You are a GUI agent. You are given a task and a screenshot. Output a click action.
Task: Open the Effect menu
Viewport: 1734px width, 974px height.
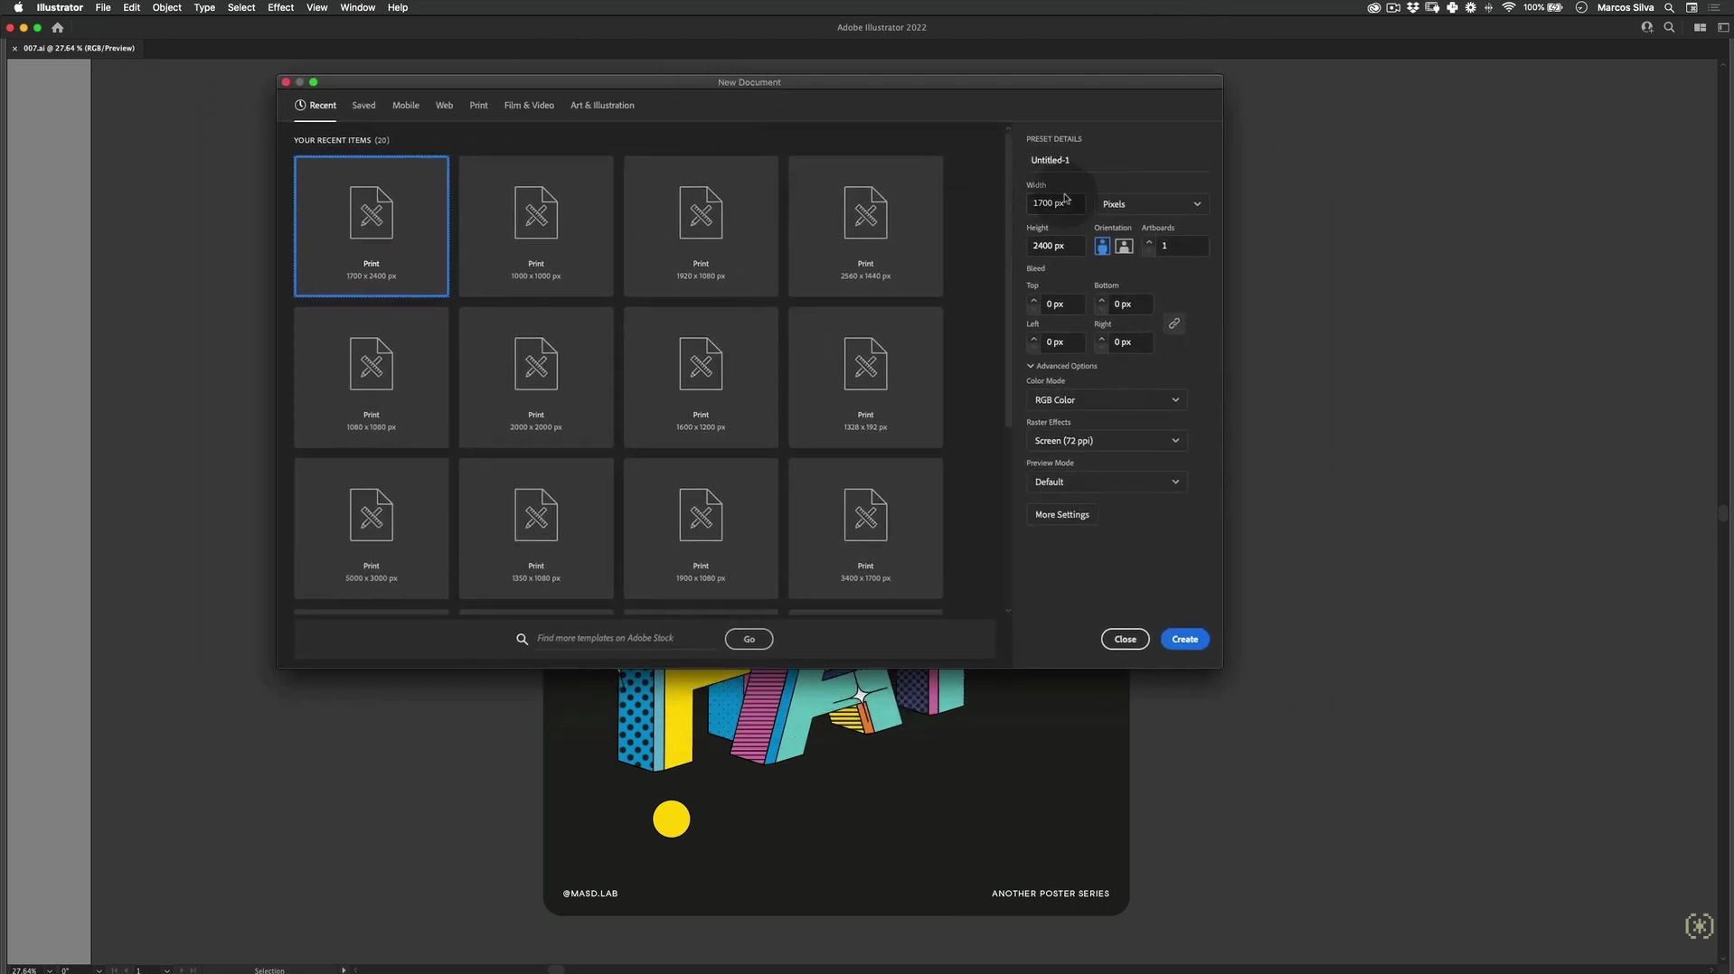(x=280, y=7)
